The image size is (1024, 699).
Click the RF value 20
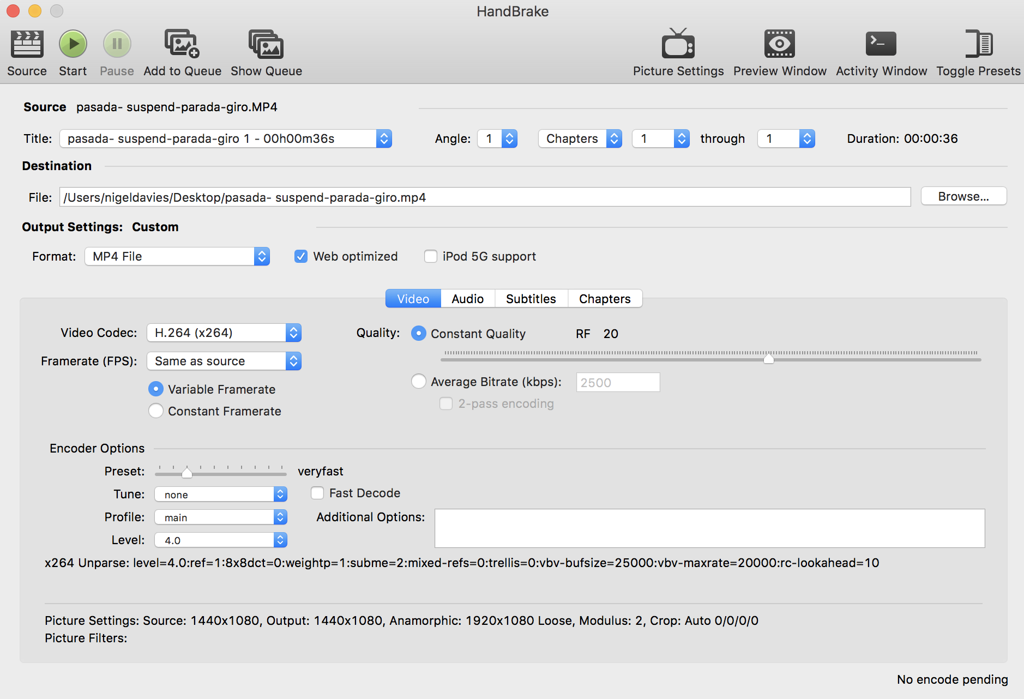[x=611, y=334]
